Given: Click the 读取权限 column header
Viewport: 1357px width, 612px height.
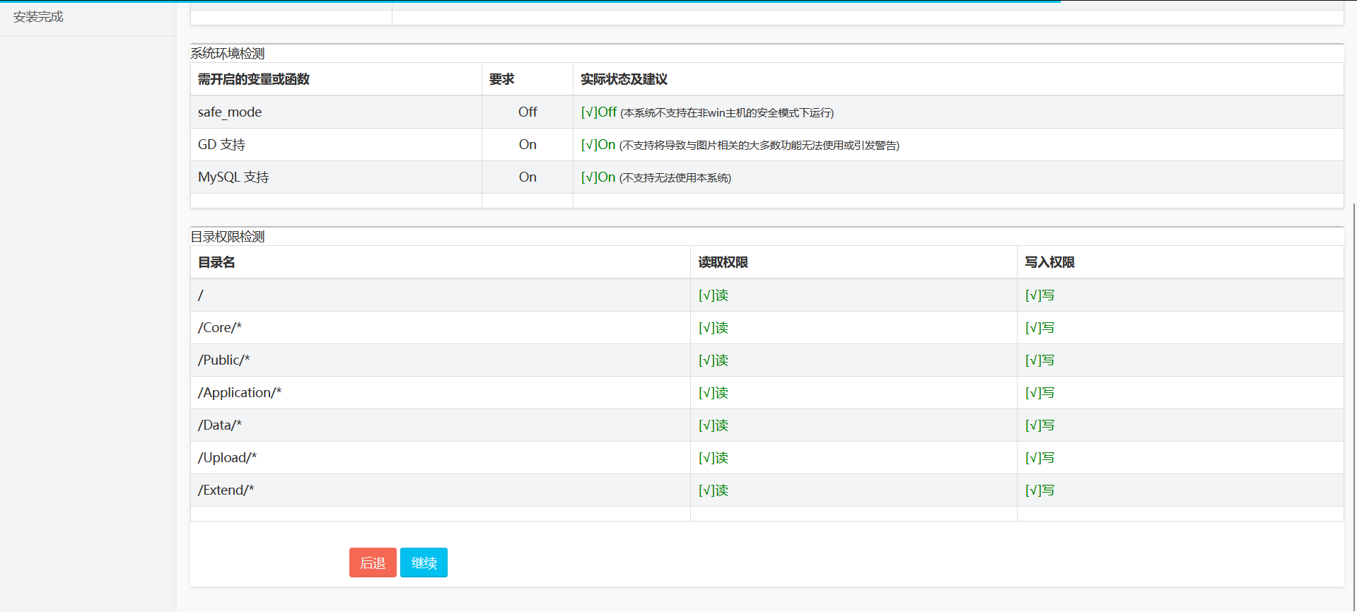Looking at the screenshot, I should click(x=723, y=262).
